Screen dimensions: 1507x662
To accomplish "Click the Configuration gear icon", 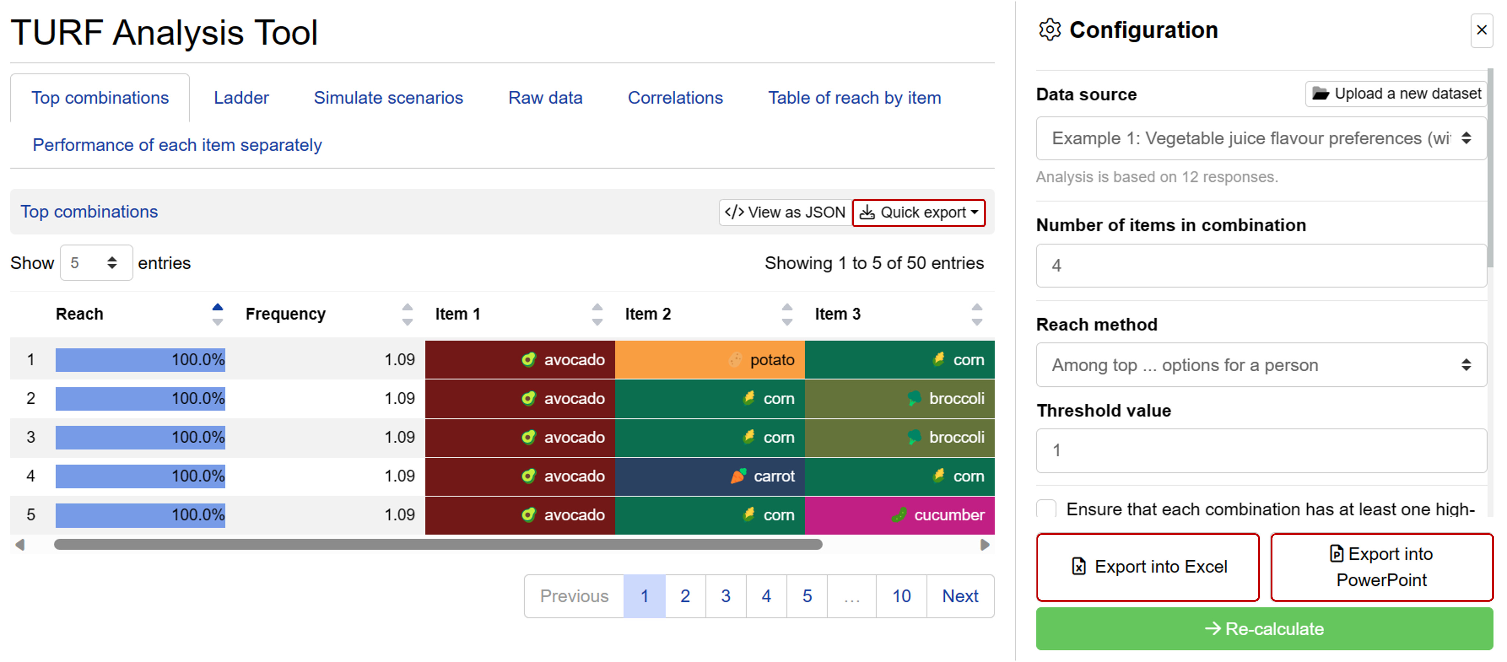I will click(x=1049, y=30).
